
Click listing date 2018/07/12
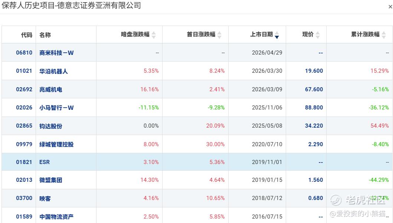pos(267,198)
